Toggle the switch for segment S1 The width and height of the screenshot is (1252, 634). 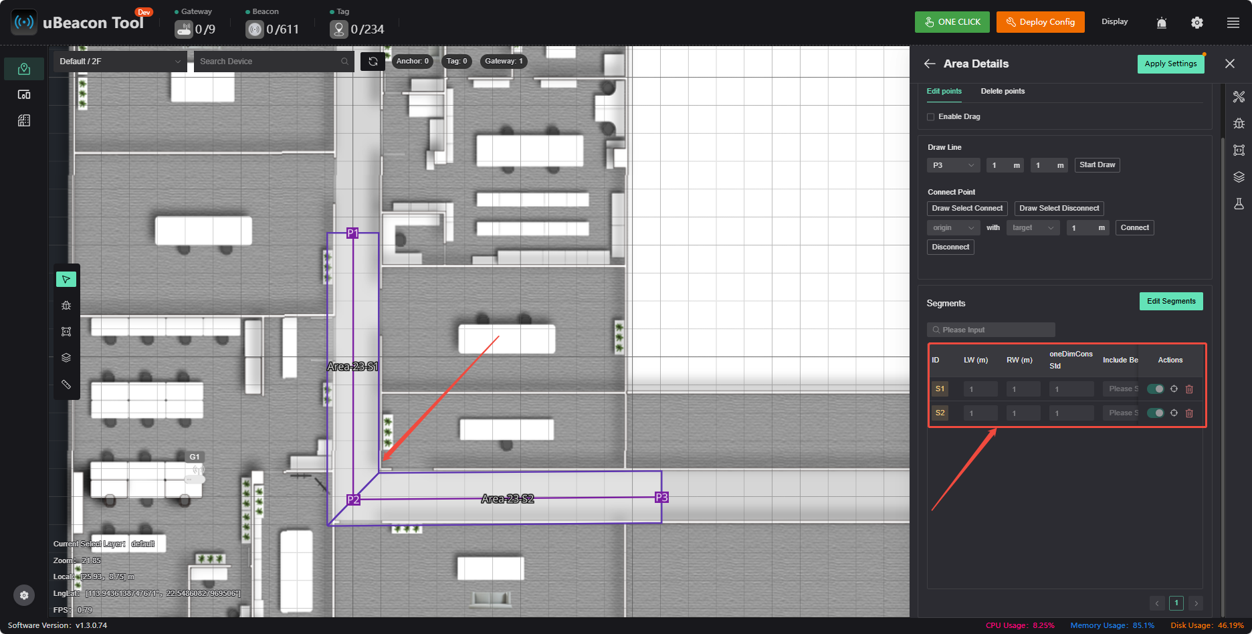(x=1155, y=389)
